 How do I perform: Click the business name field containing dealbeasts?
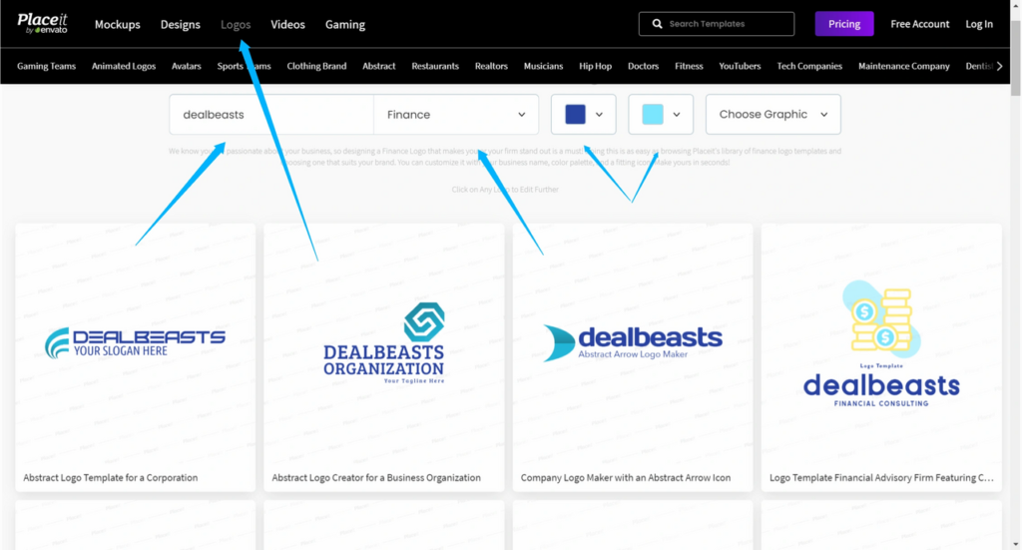[x=271, y=115]
